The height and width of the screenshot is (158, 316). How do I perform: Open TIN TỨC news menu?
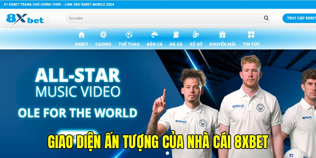pyautogui.click(x=251, y=44)
